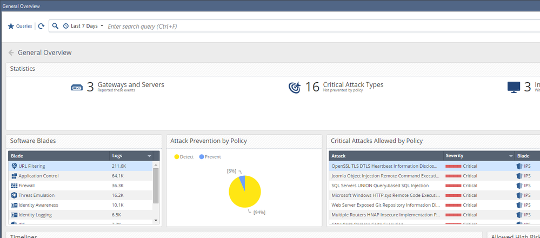This screenshot has height=238, width=540.
Task: Click the back arrow beside General Overview
Action: [x=11, y=52]
